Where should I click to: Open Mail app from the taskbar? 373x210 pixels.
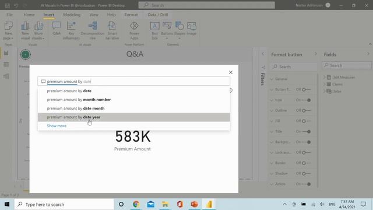pyautogui.click(x=150, y=204)
